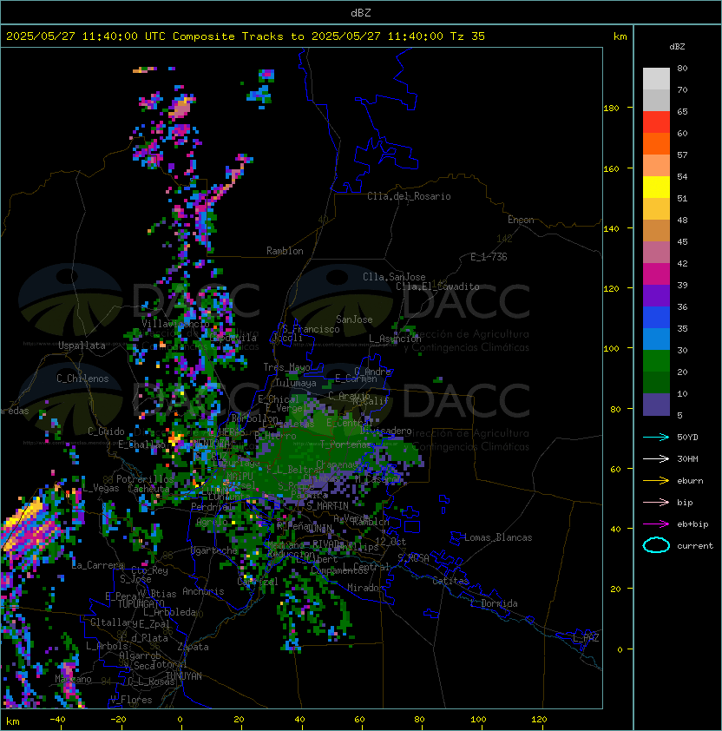Screen dimensions: 722x731
Task: Click the '45' value on the color scale
Action: point(682,241)
